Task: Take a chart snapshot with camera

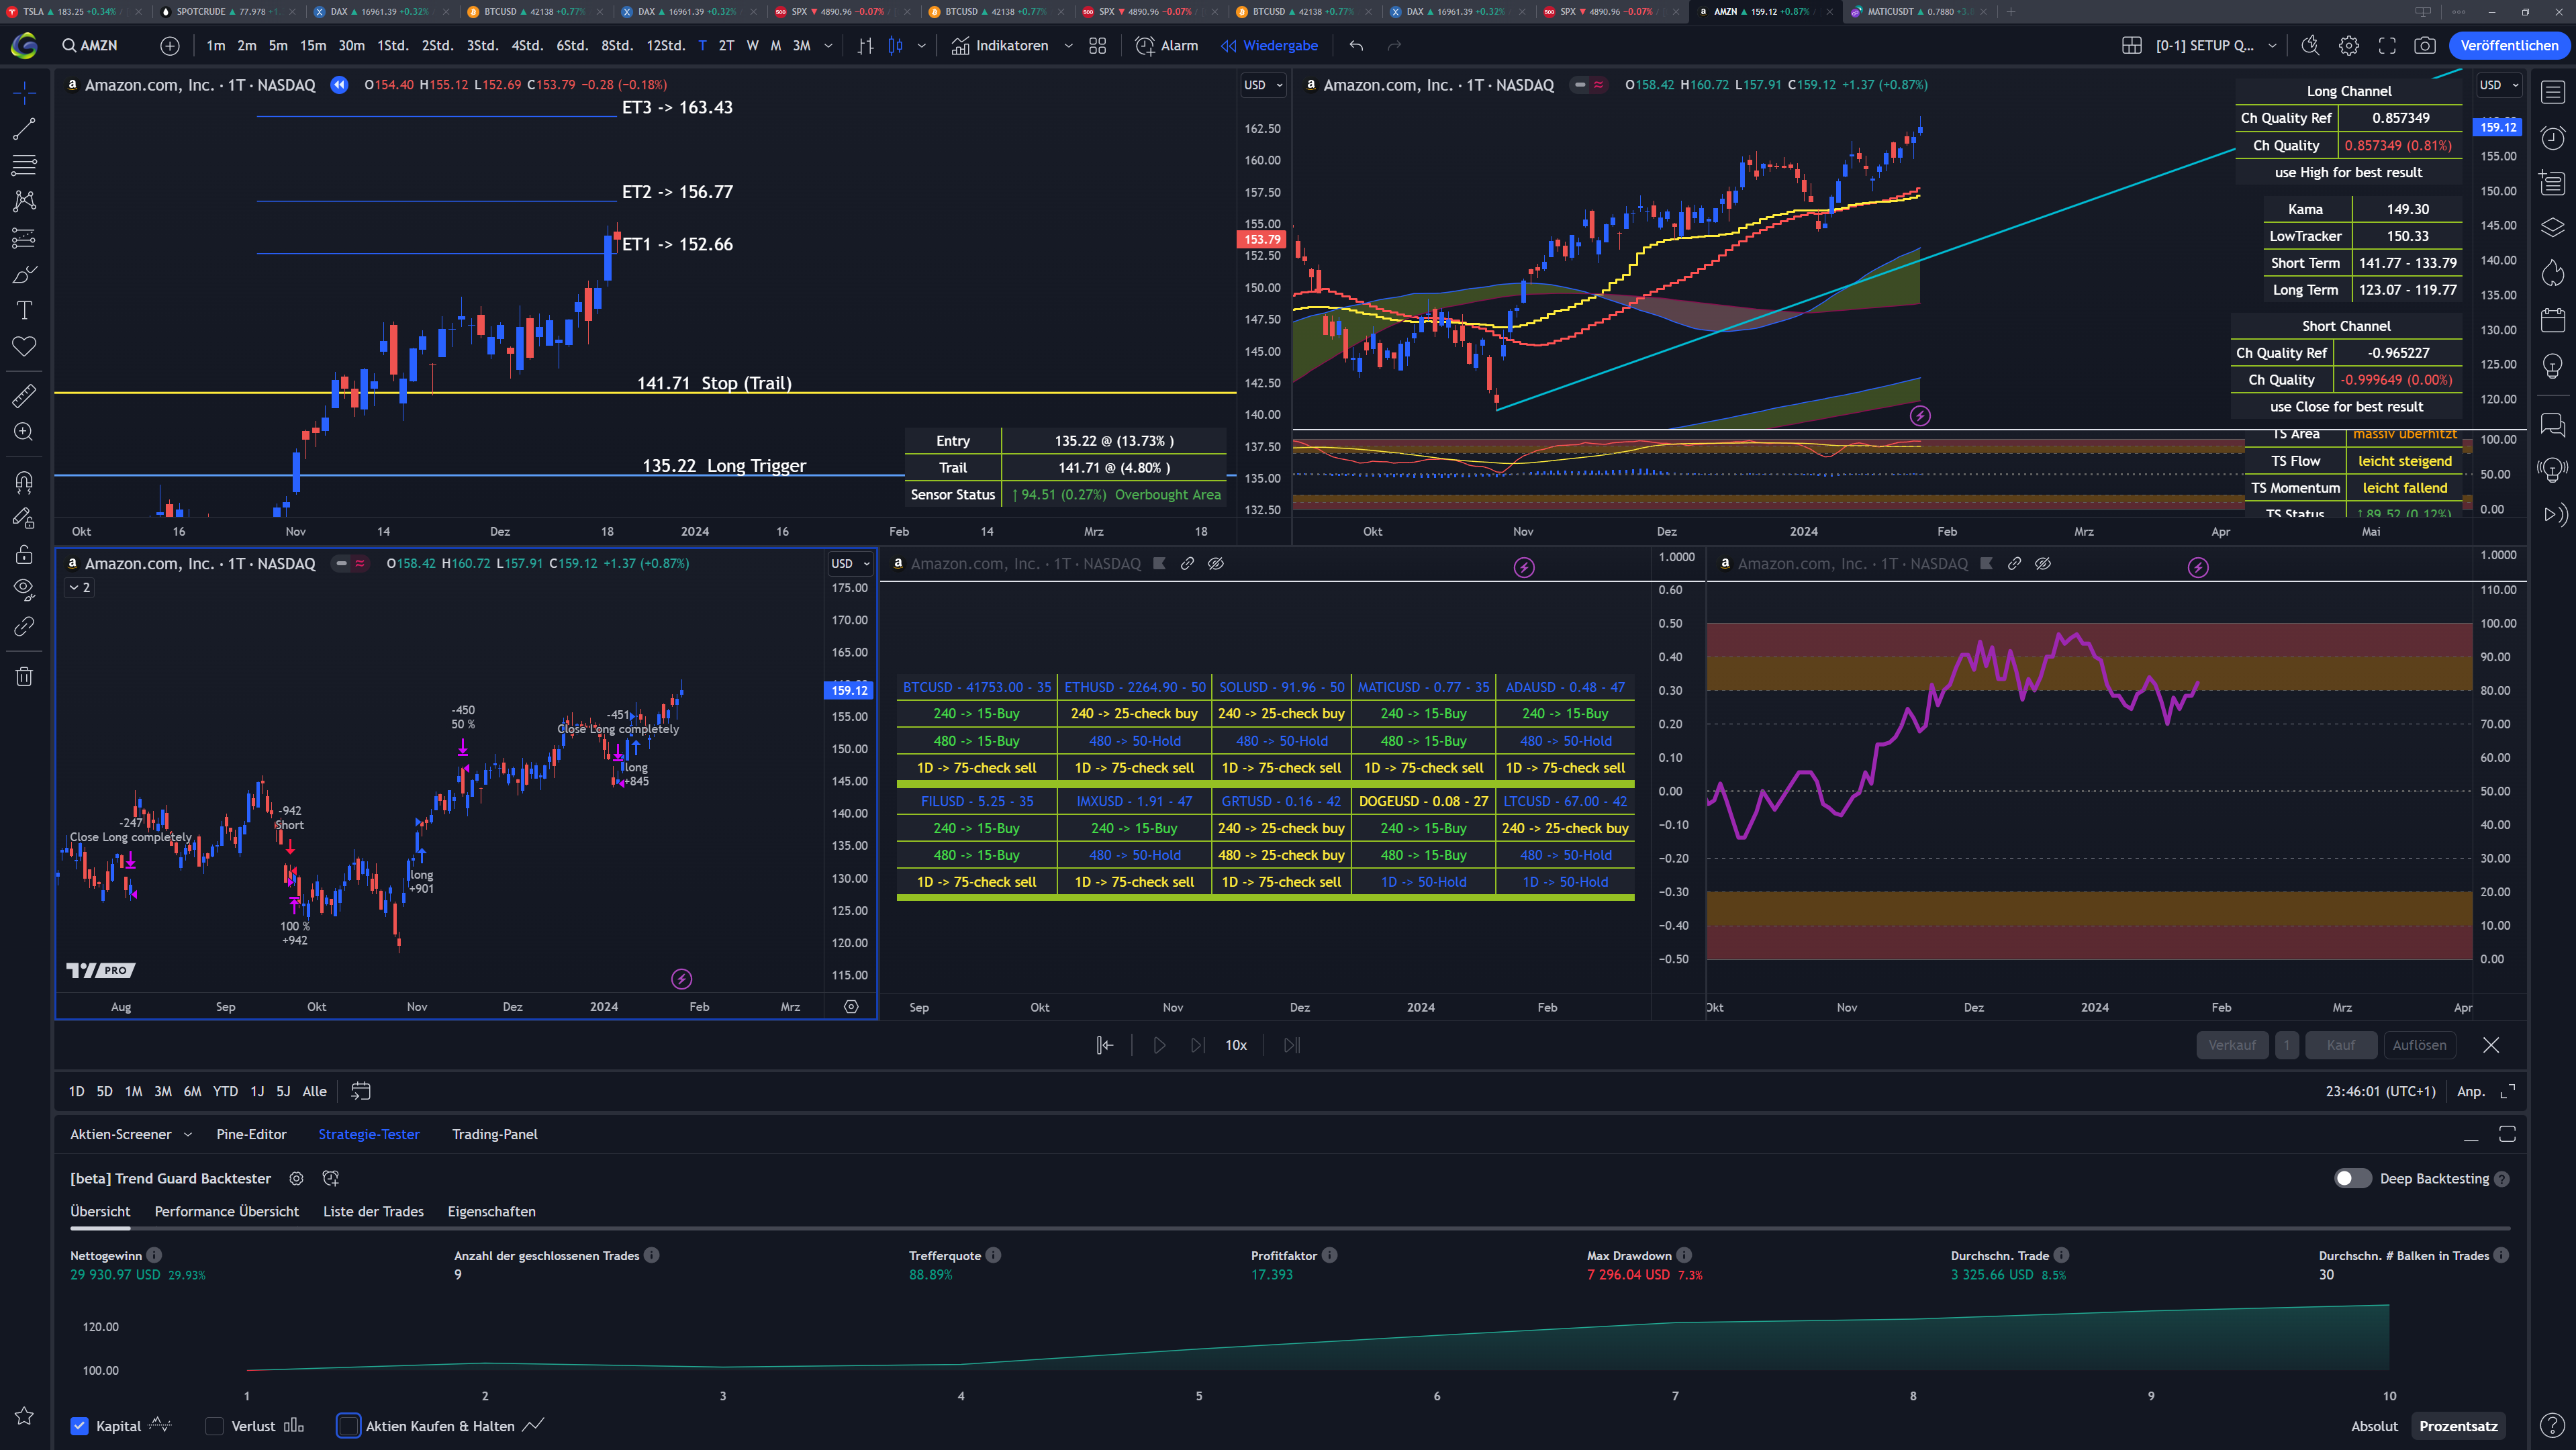Action: pyautogui.click(x=2425, y=45)
